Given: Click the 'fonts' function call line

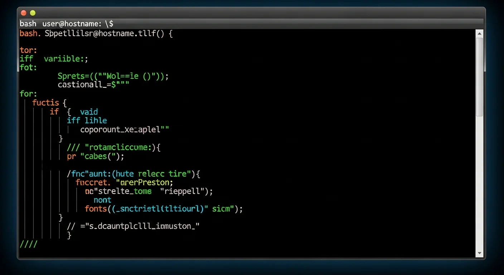Looking at the screenshot, I should pyautogui.click(x=154, y=209).
